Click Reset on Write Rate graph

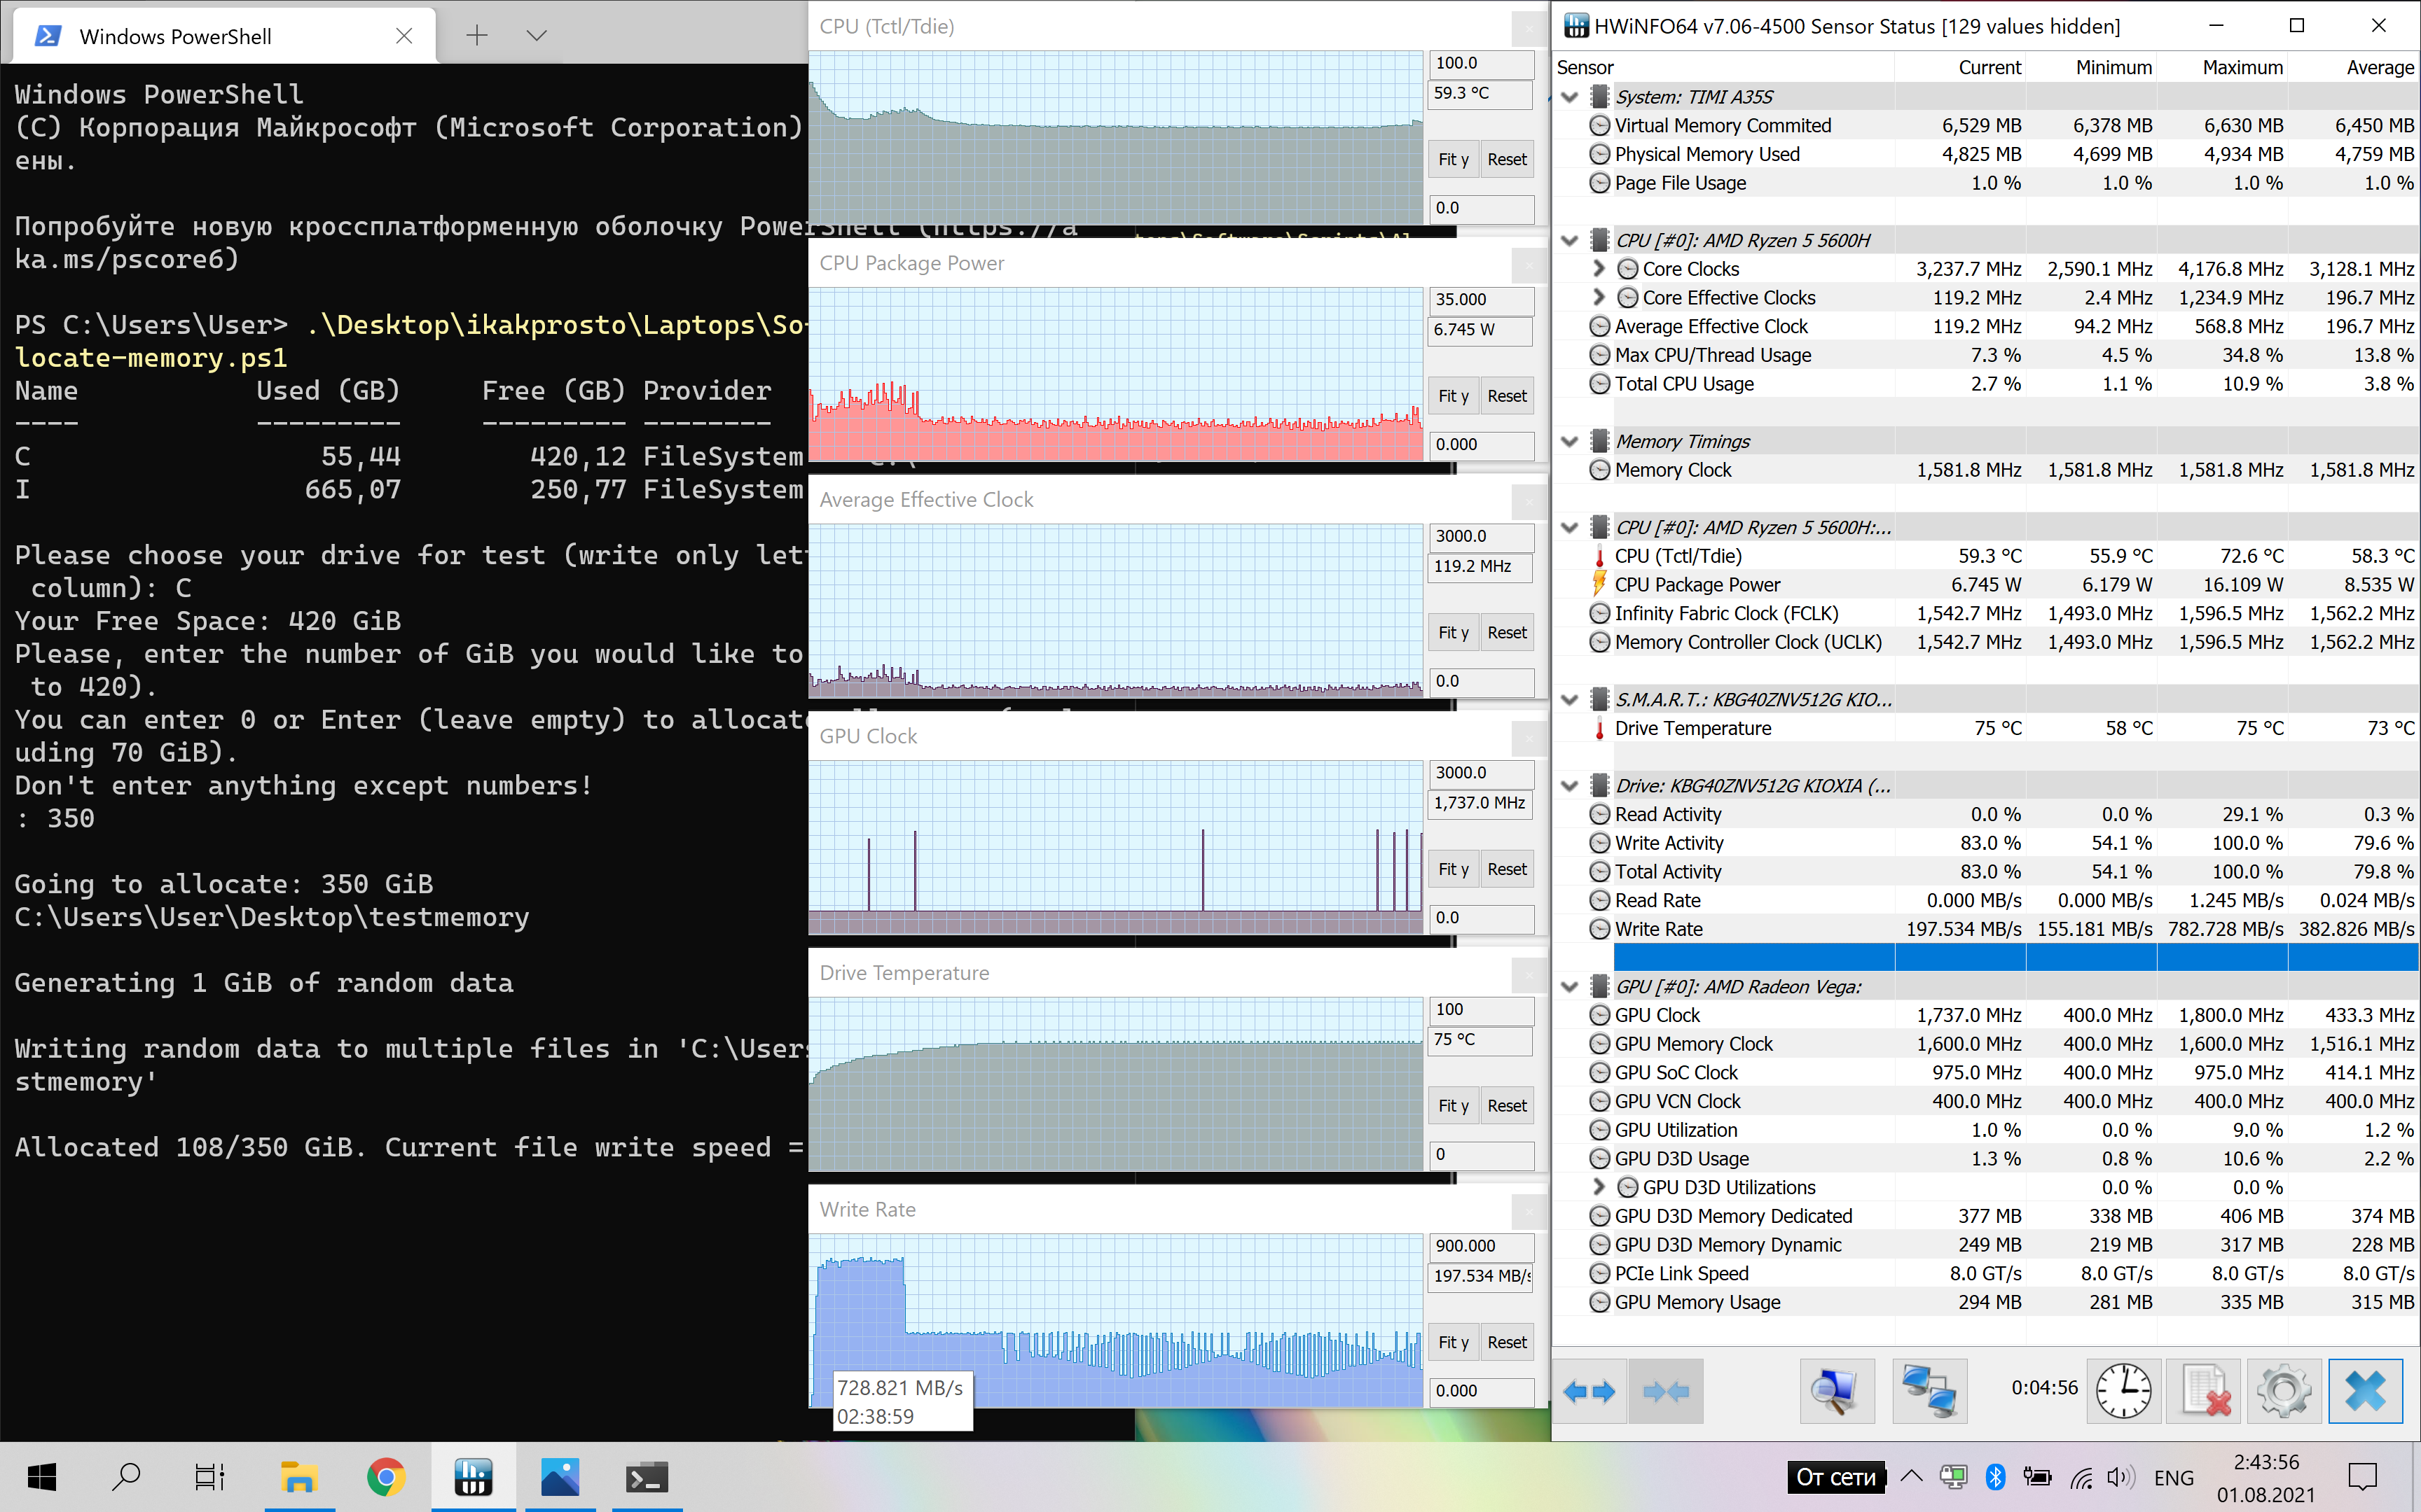(x=1507, y=1343)
